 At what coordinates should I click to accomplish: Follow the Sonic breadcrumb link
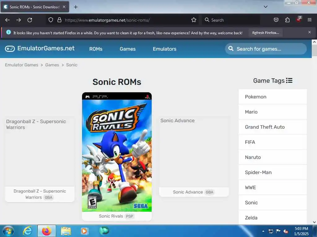pyautogui.click(x=72, y=65)
